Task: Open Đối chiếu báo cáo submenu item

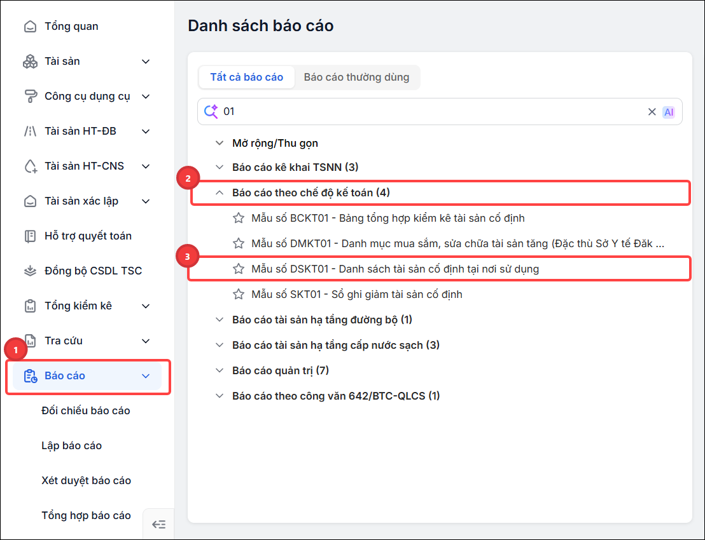Action: pyautogui.click(x=86, y=411)
